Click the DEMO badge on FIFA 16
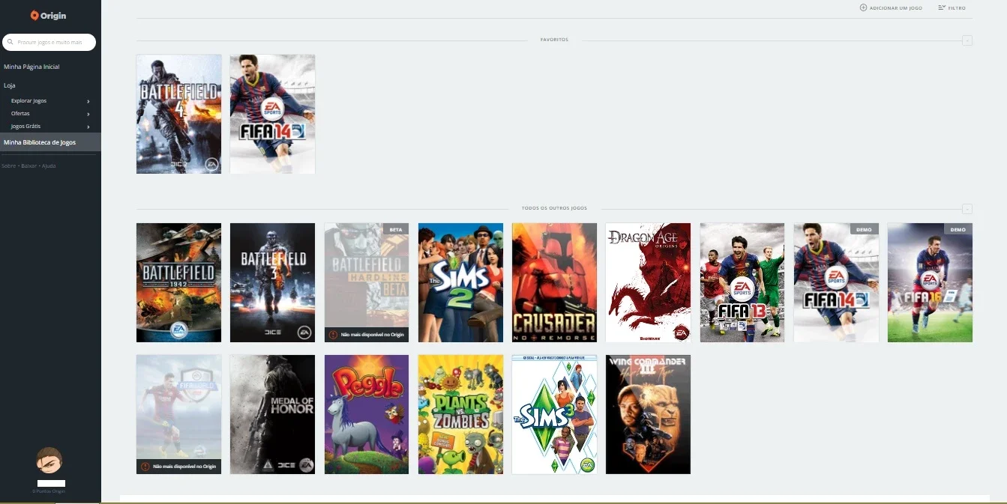This screenshot has width=1007, height=504. (958, 229)
